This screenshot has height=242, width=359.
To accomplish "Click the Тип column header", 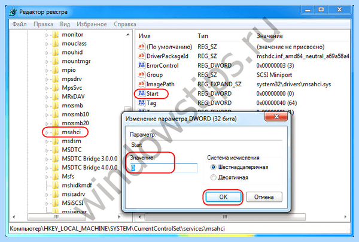I will point(203,36).
